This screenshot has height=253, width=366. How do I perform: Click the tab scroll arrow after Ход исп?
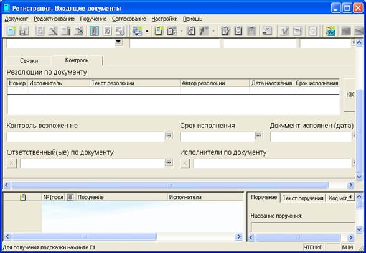click(x=350, y=197)
